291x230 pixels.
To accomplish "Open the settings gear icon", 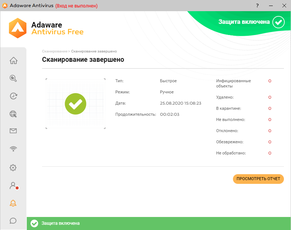I will click(13, 167).
